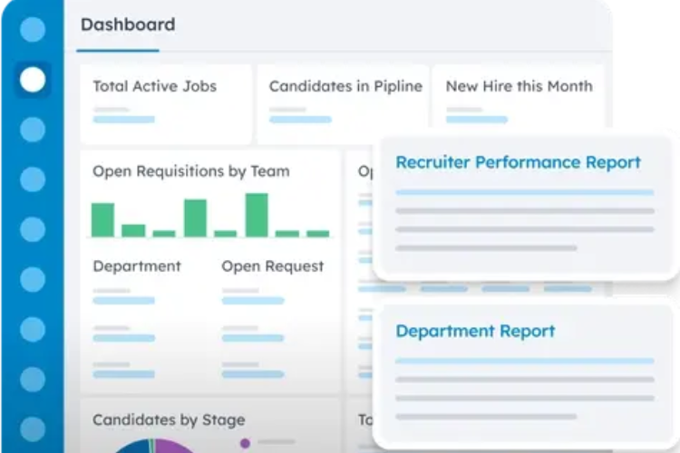This screenshot has width=680, height=453.
Task: Click the purple slice of the pie chart
Action: click(173, 447)
